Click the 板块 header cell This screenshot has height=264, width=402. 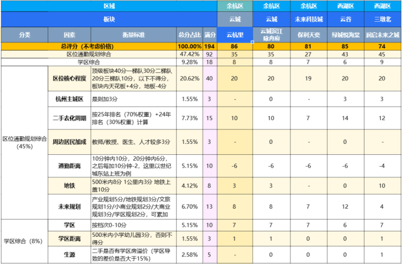[x=109, y=19]
